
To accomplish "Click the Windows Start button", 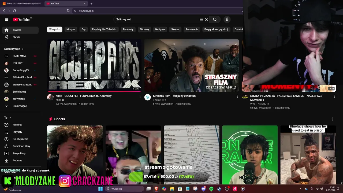I will coord(100,189).
